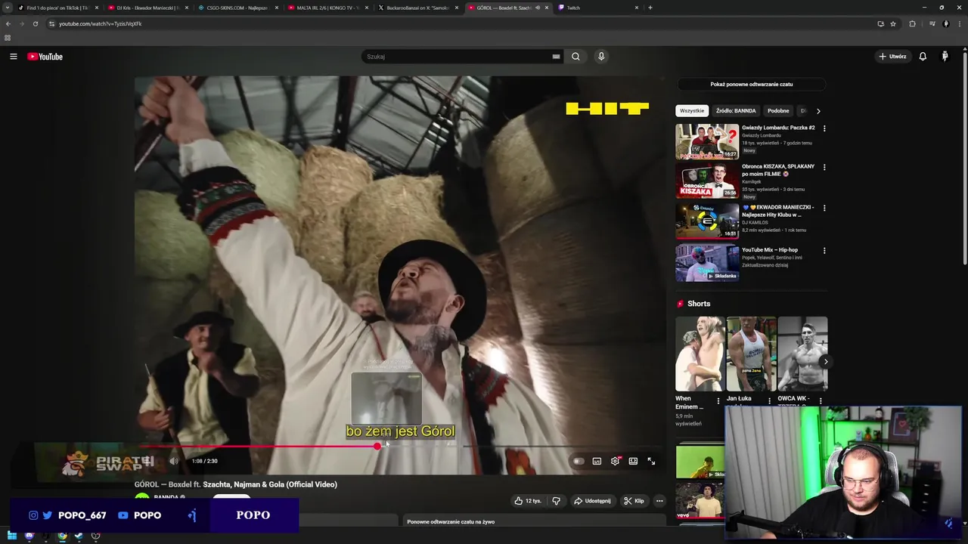Toggle the autoplay switch in the player
The image size is (968, 544).
coord(579,461)
